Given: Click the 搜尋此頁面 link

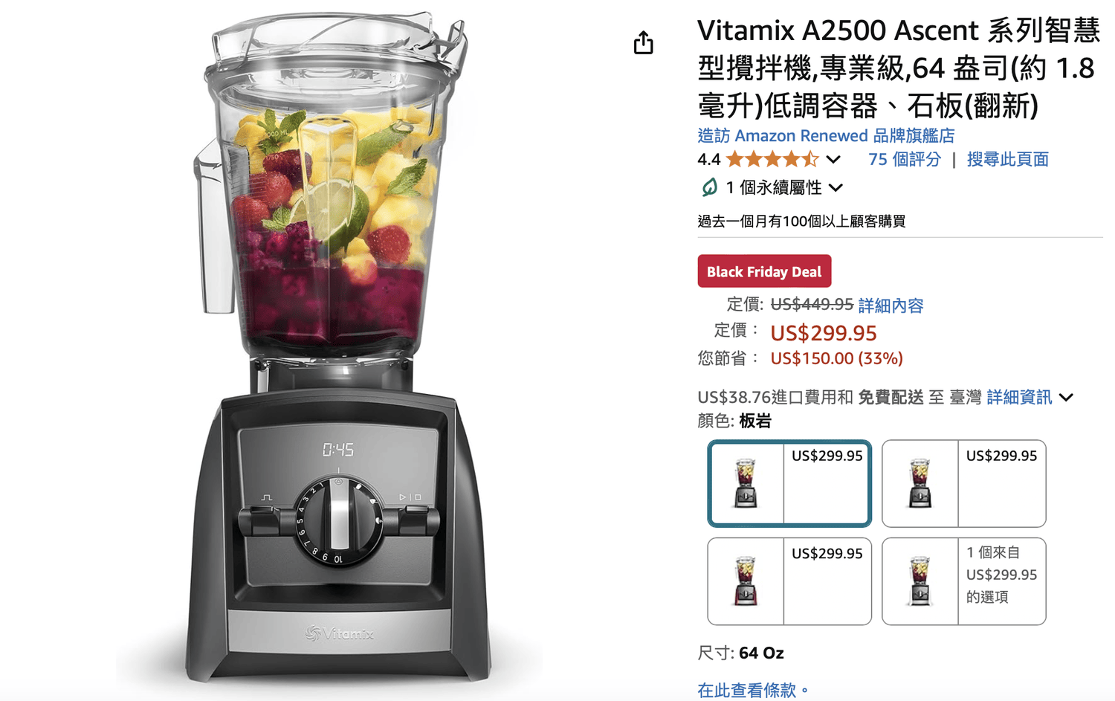Looking at the screenshot, I should 1007,159.
